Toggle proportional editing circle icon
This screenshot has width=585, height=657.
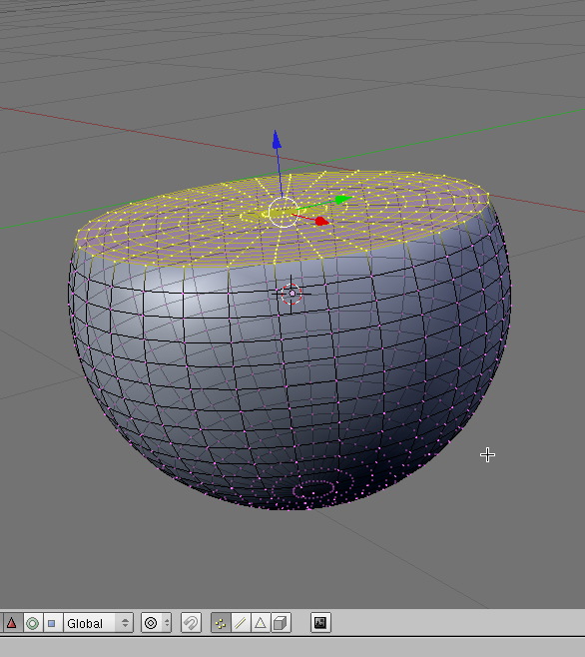point(151,623)
